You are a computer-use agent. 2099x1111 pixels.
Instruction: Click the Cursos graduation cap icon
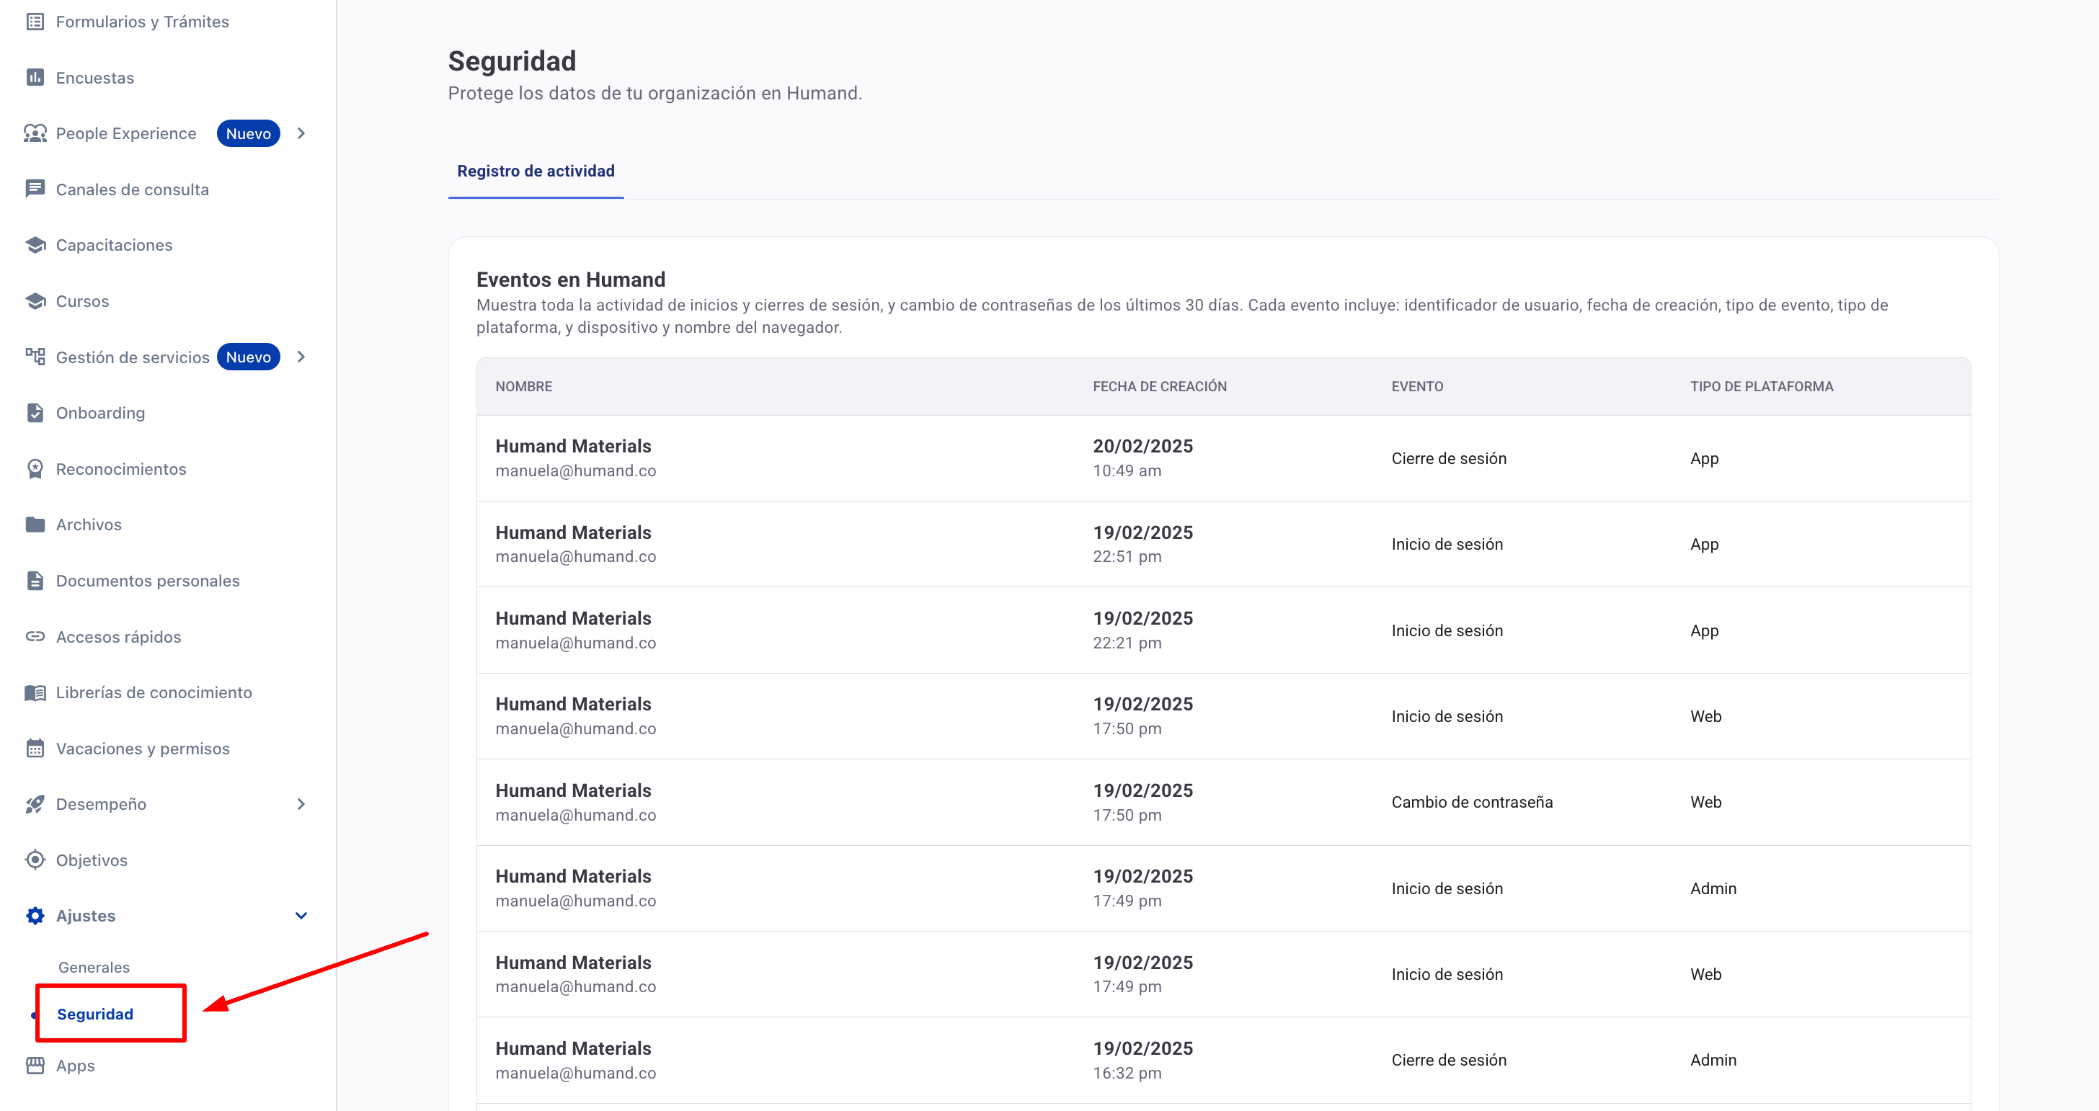(35, 301)
